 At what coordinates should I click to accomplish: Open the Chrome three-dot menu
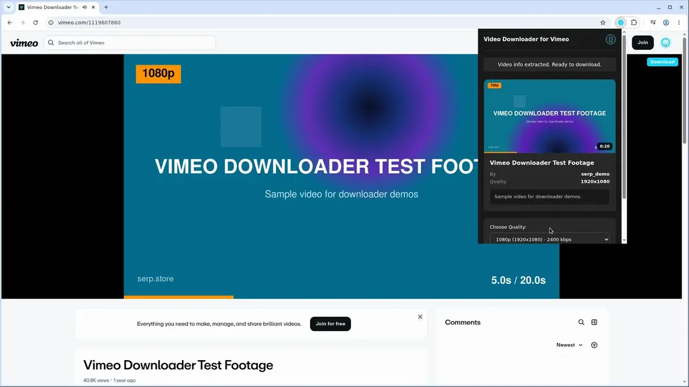679,22
